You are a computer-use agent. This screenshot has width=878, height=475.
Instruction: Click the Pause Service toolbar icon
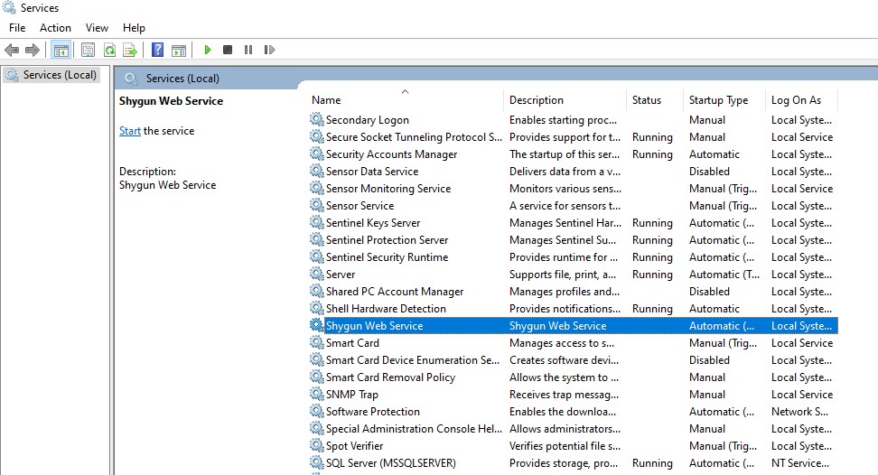coord(248,50)
